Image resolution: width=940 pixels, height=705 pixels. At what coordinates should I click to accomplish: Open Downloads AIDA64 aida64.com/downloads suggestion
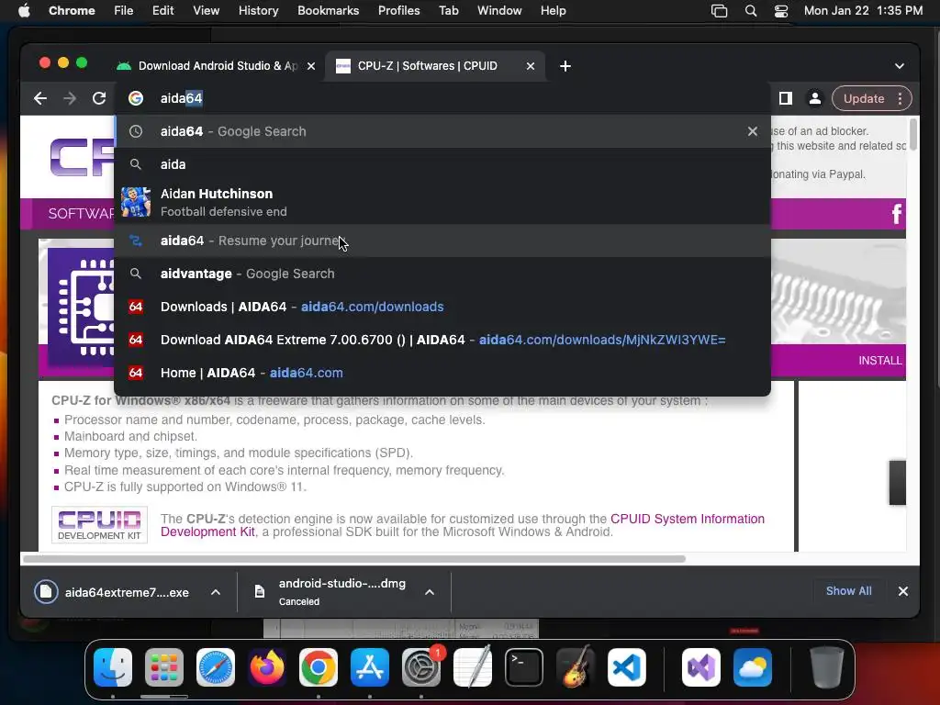coord(442,307)
